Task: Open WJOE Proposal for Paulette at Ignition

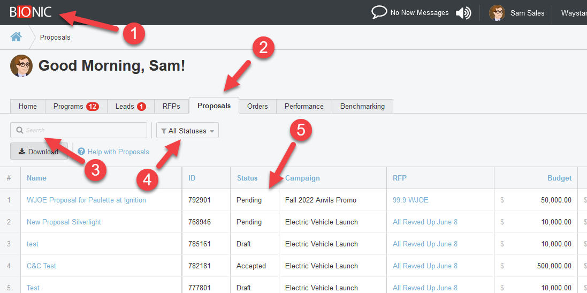Action: click(86, 200)
